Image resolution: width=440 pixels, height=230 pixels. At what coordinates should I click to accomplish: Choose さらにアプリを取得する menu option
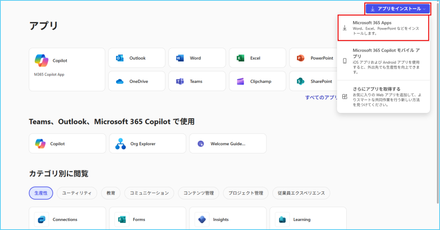(383, 97)
